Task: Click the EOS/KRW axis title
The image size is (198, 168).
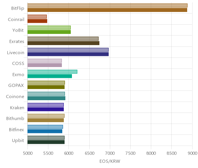Action: (x=110, y=161)
